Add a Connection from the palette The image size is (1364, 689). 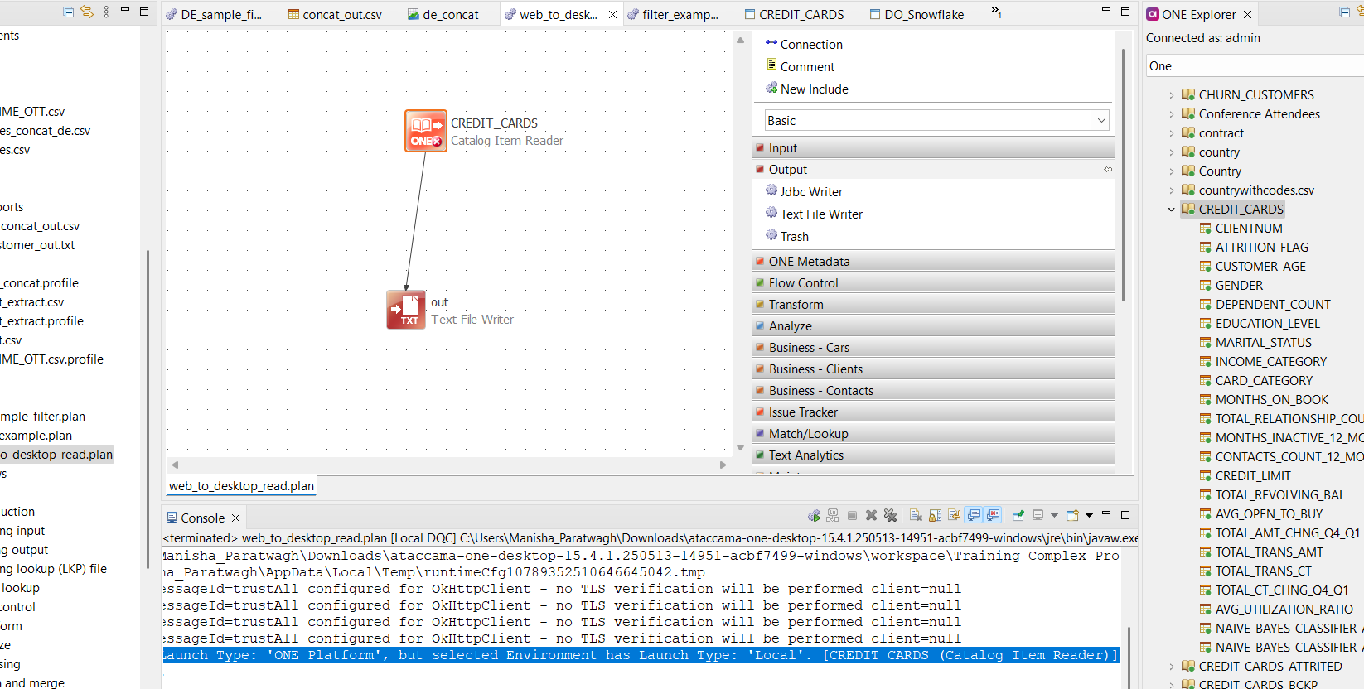click(x=804, y=44)
